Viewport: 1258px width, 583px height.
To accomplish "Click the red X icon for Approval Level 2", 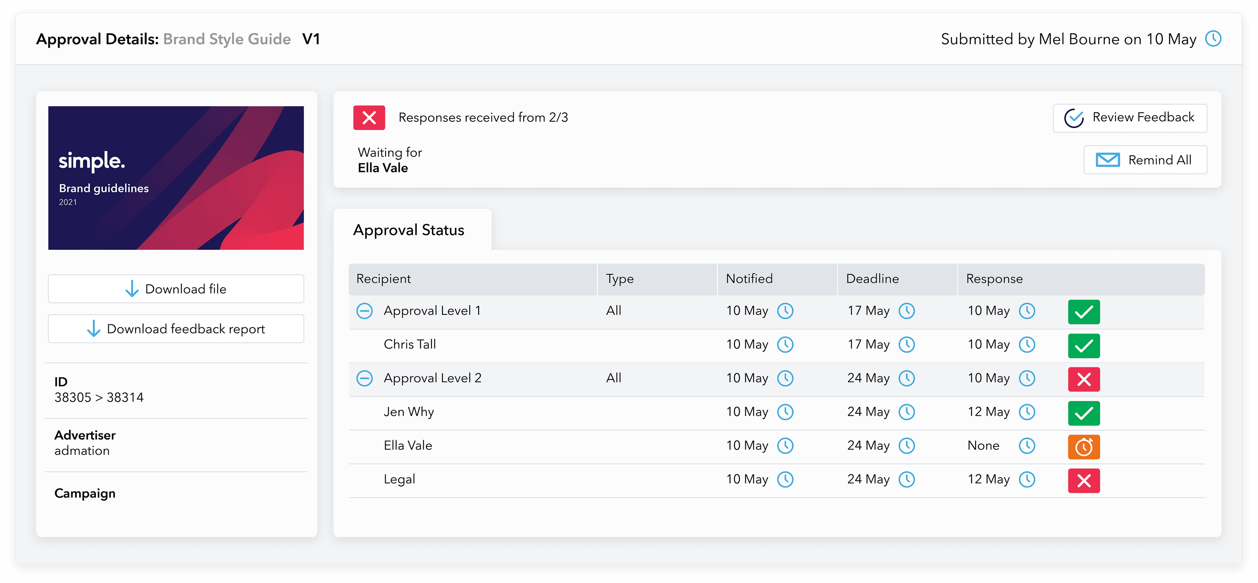I will pos(1084,379).
